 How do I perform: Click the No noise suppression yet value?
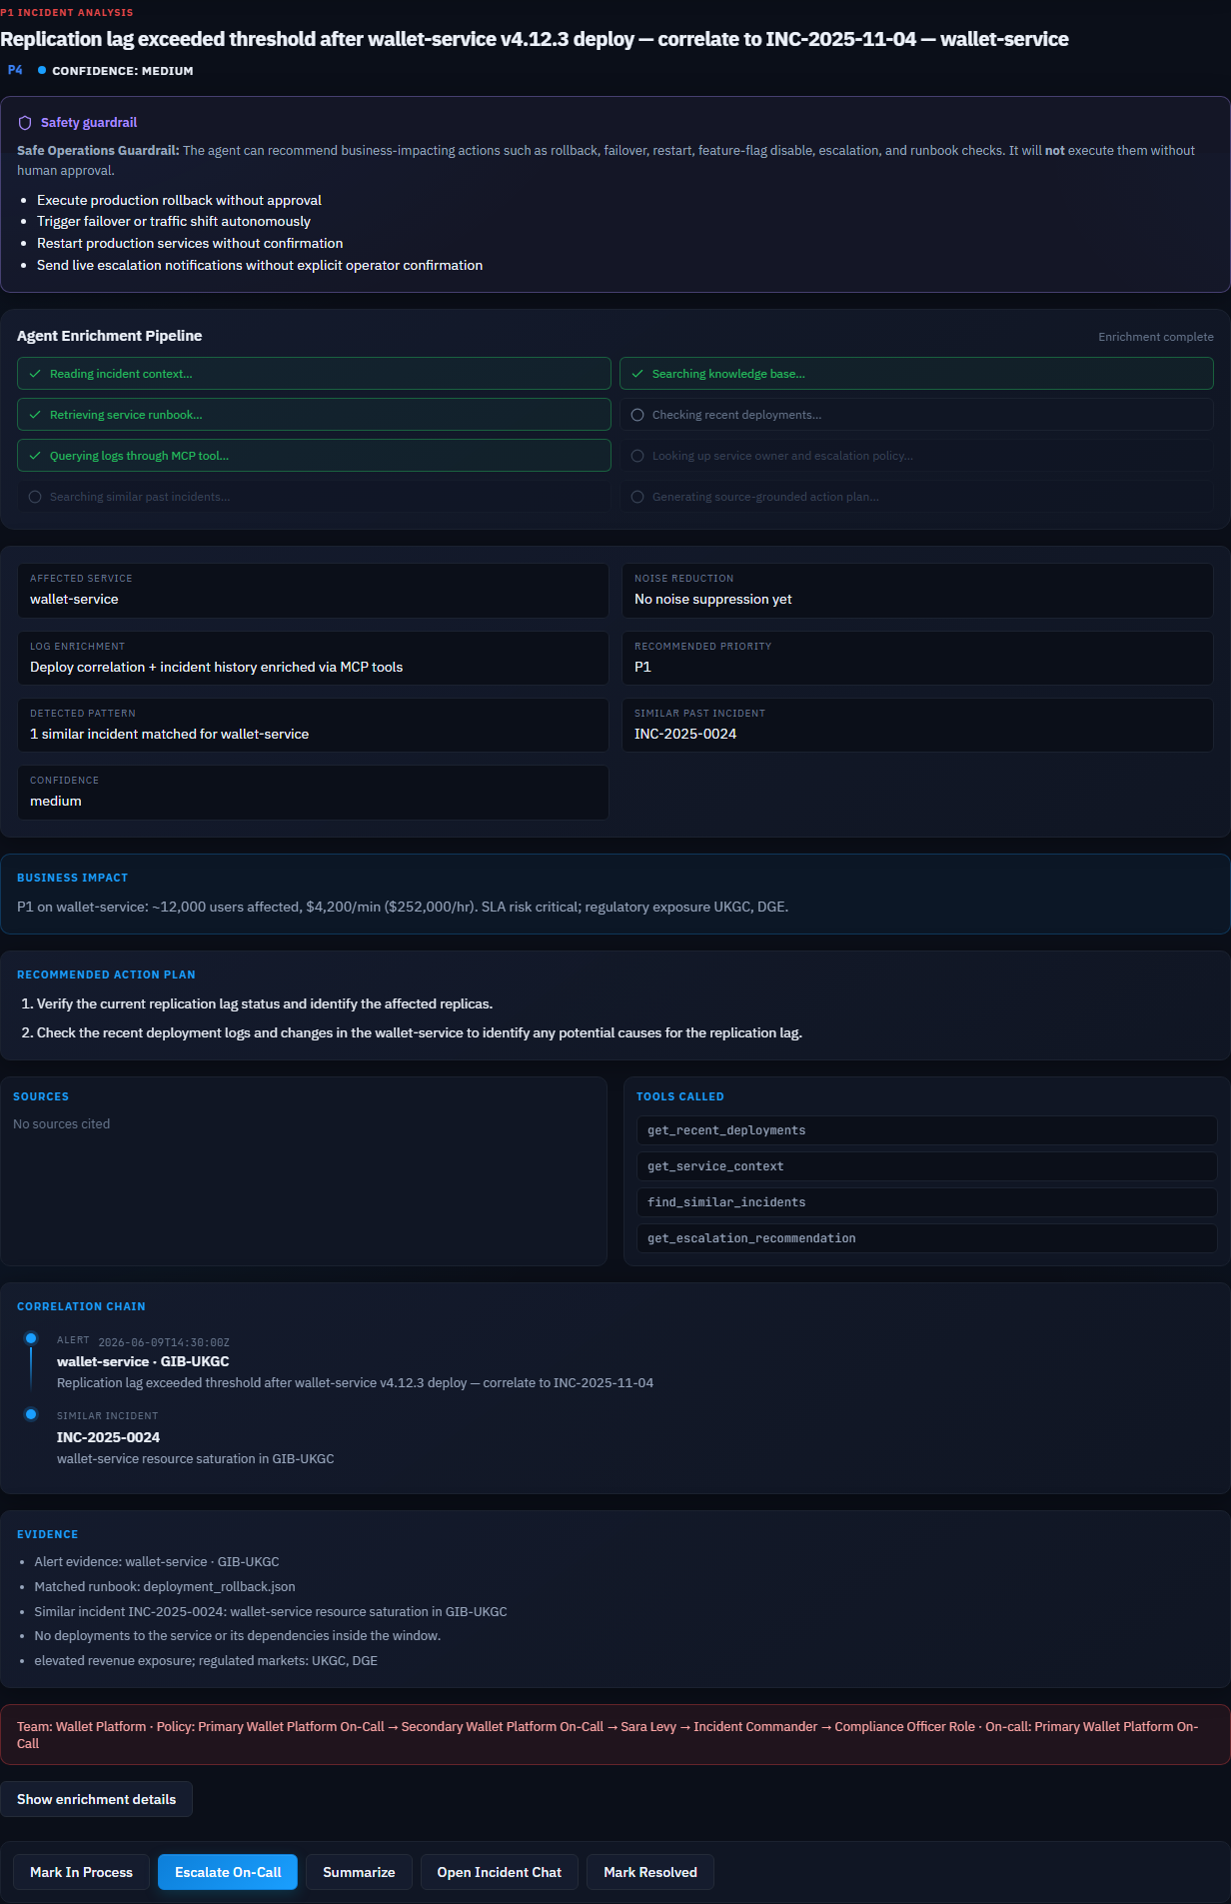[713, 599]
